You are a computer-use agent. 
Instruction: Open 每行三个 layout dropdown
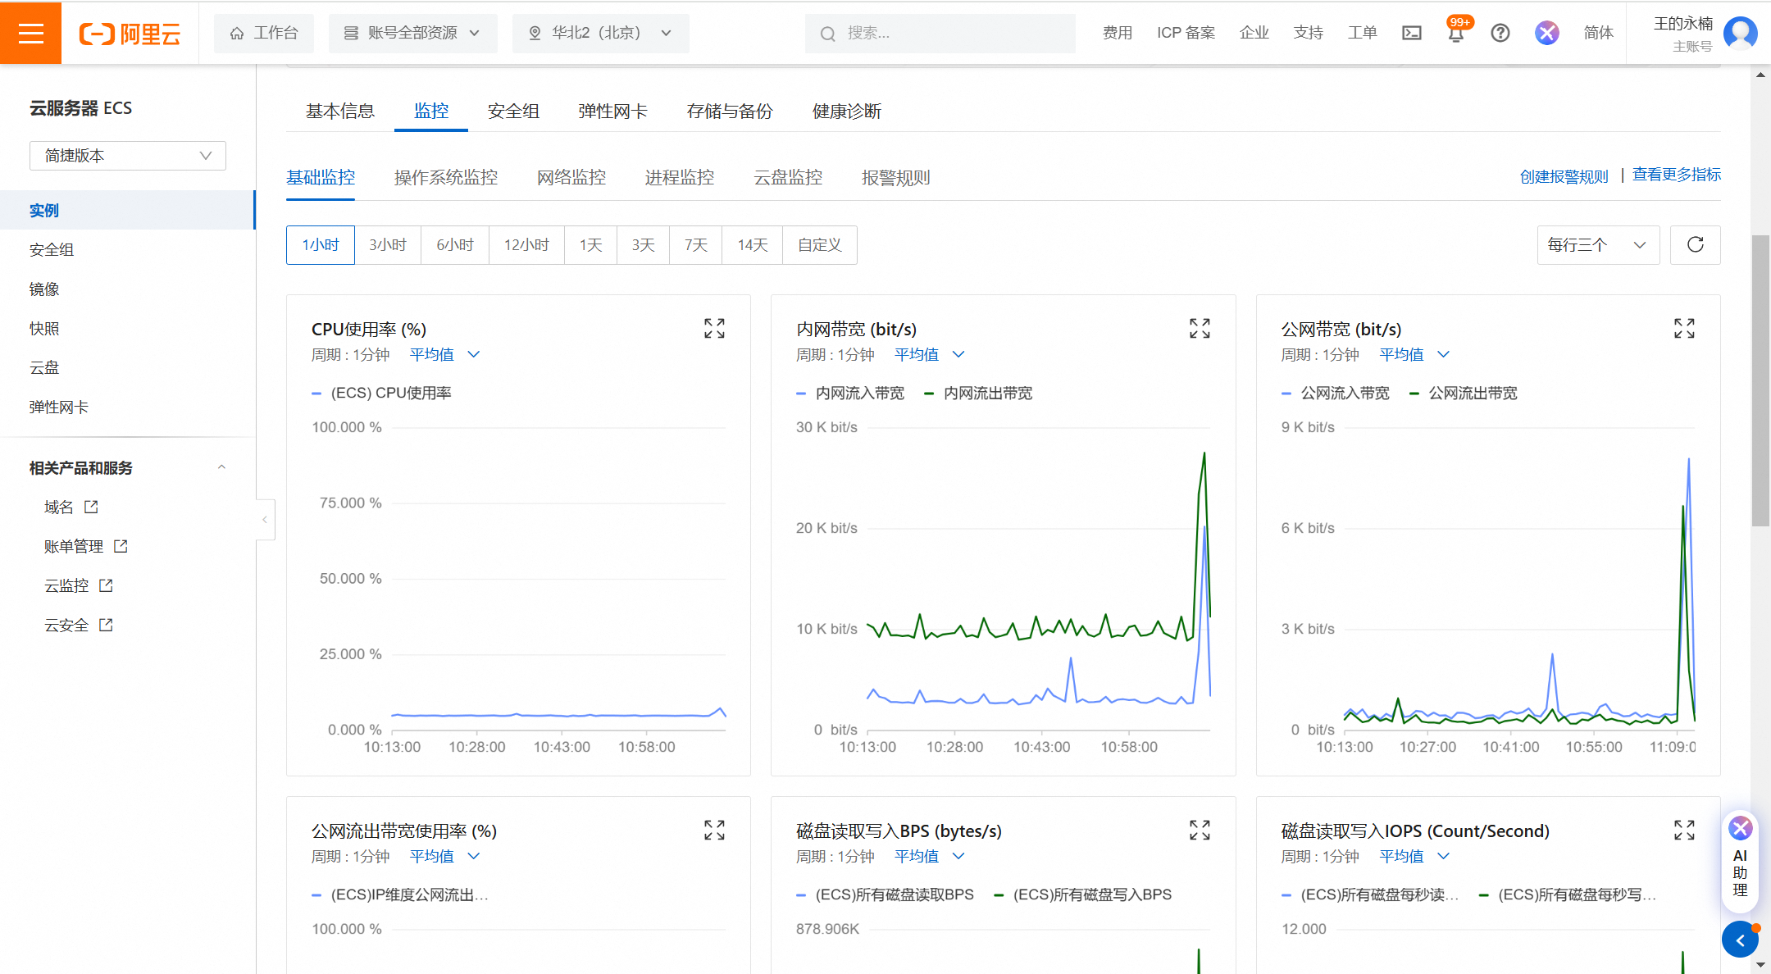point(1598,244)
